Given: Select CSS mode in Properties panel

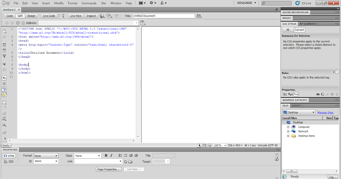Looking at the screenshot, I should [9, 162].
